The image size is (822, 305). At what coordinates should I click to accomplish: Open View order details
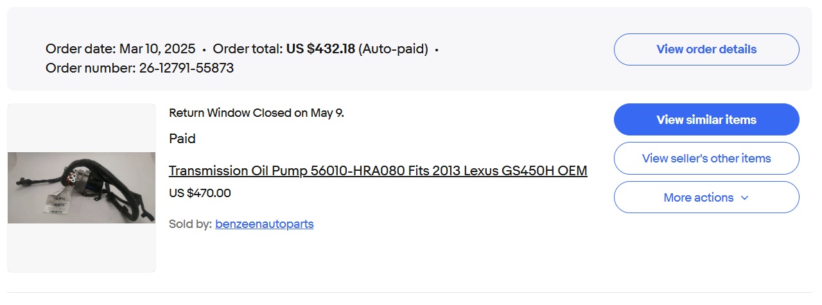click(x=706, y=49)
